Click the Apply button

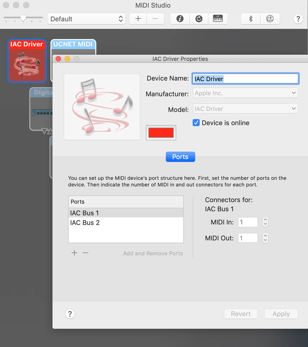(x=281, y=314)
